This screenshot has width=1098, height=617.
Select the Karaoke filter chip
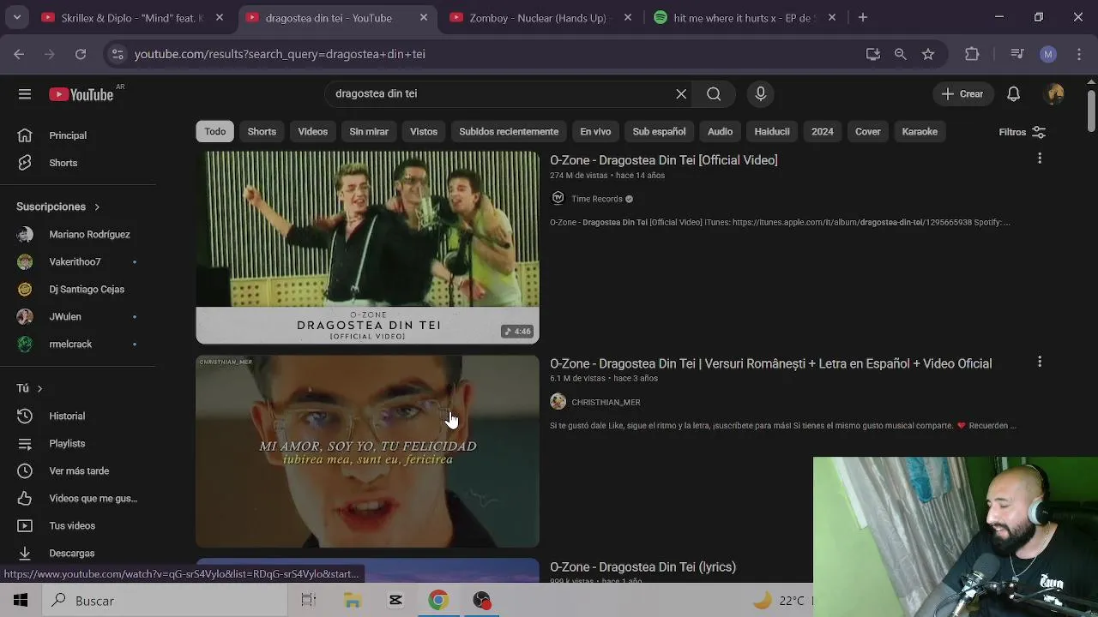[920, 131]
